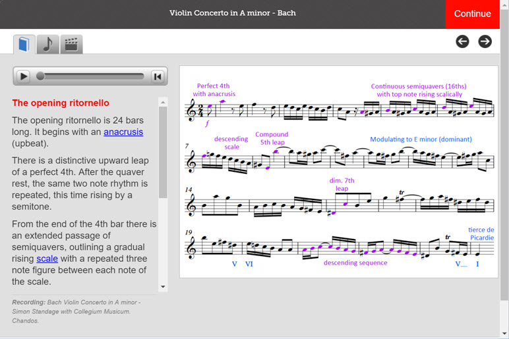The width and height of the screenshot is (509, 339).
Task: Click the text panel scrollbar thumb
Action: pos(163,152)
